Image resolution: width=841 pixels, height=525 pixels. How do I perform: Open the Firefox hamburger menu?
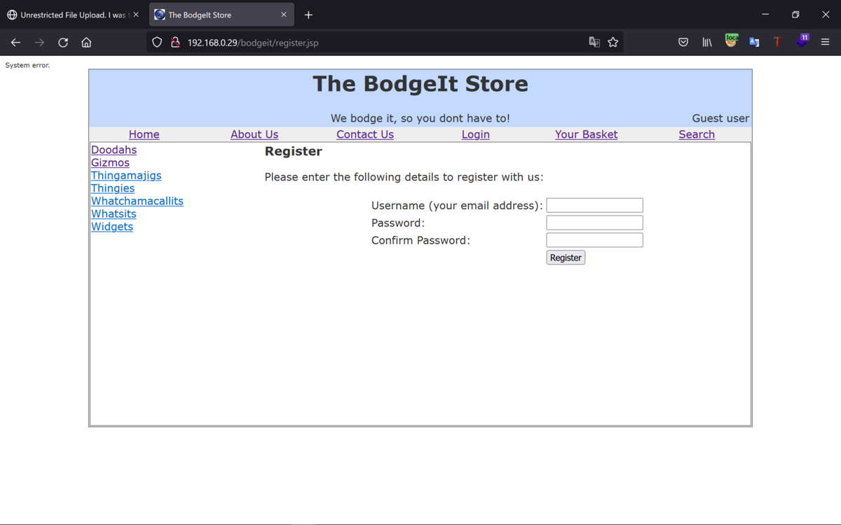coord(826,42)
